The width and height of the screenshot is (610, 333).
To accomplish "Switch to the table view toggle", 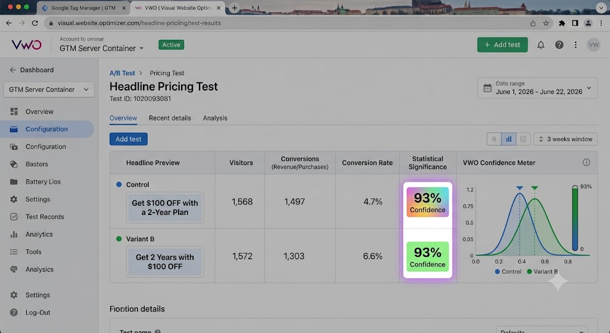I will pos(523,139).
